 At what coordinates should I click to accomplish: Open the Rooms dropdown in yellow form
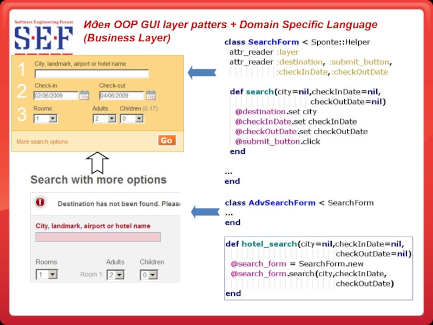[x=45, y=119]
